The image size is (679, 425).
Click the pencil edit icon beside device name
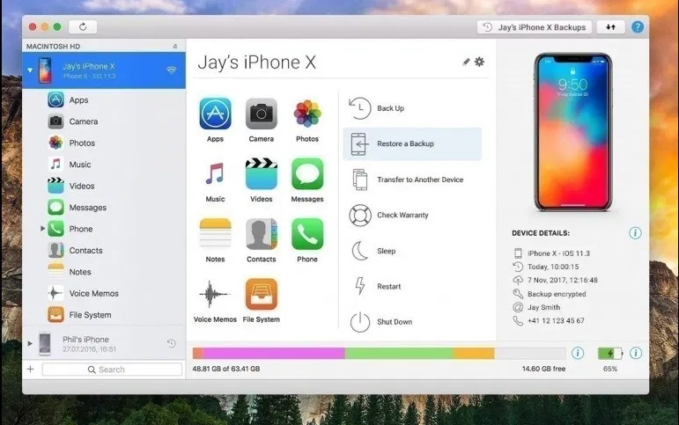point(466,62)
